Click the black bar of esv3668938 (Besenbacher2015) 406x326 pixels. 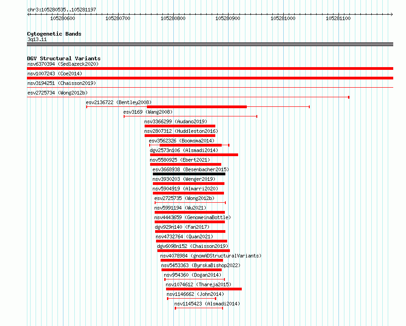(189, 174)
